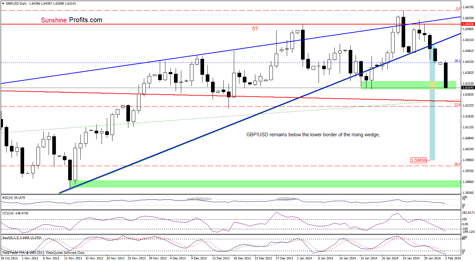
Task: Click the blue '38.2' Fibonacci label
Action: tap(457, 61)
